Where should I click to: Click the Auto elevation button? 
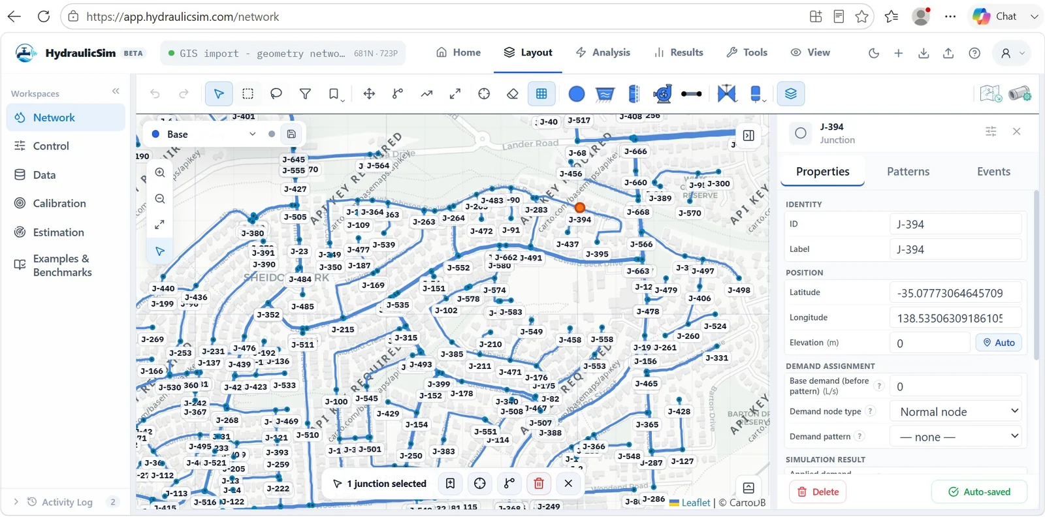click(x=999, y=343)
